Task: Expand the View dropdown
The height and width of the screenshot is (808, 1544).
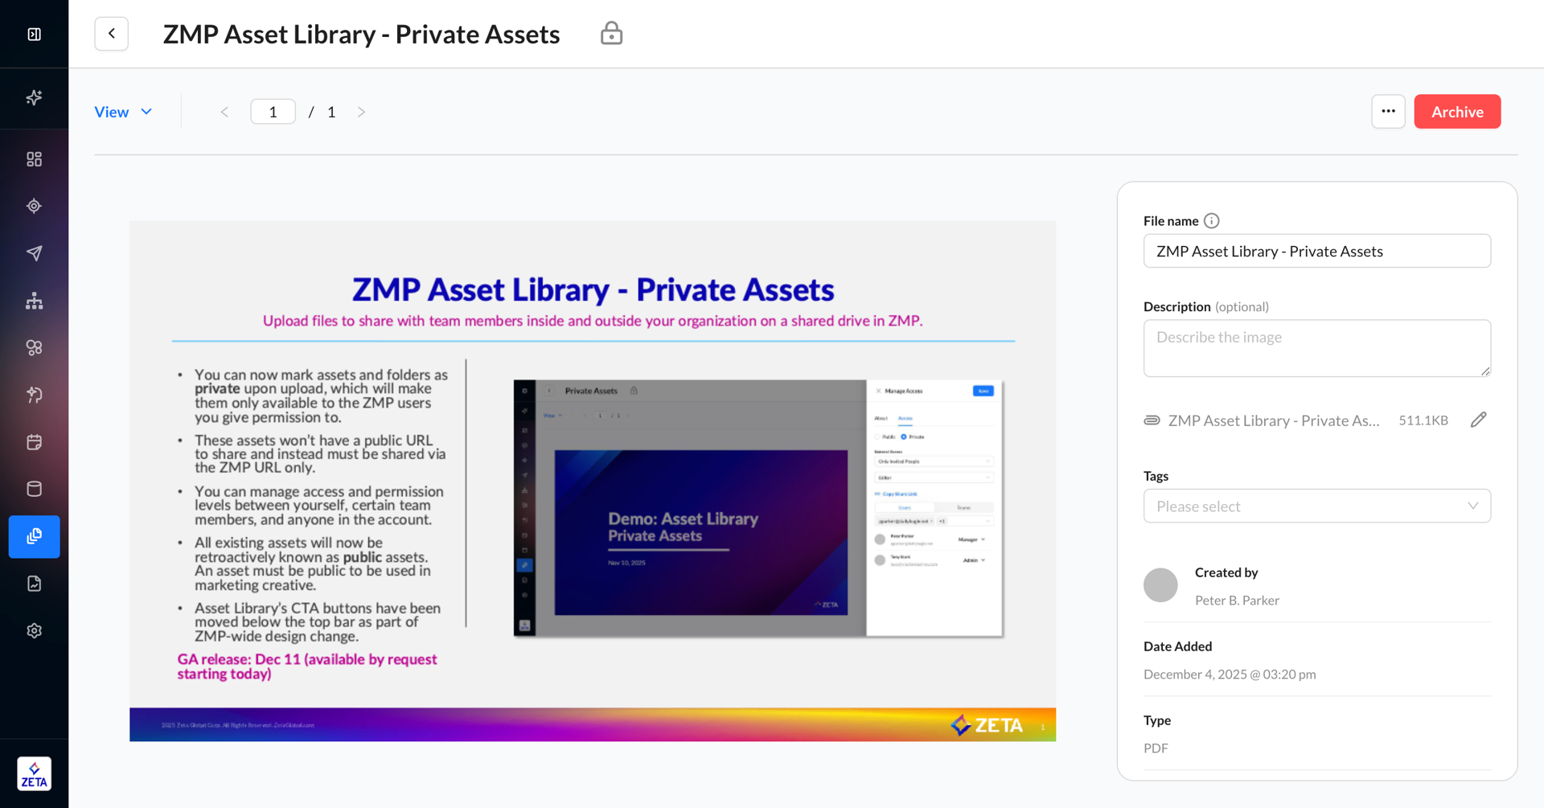Action: tap(123, 112)
